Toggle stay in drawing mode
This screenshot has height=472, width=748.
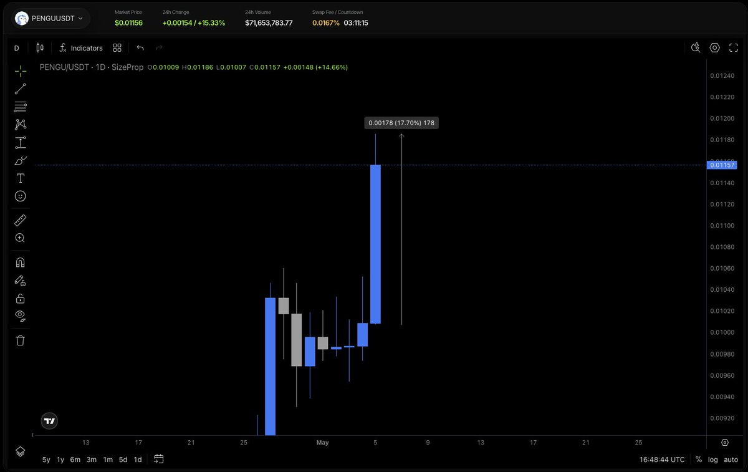[21, 280]
